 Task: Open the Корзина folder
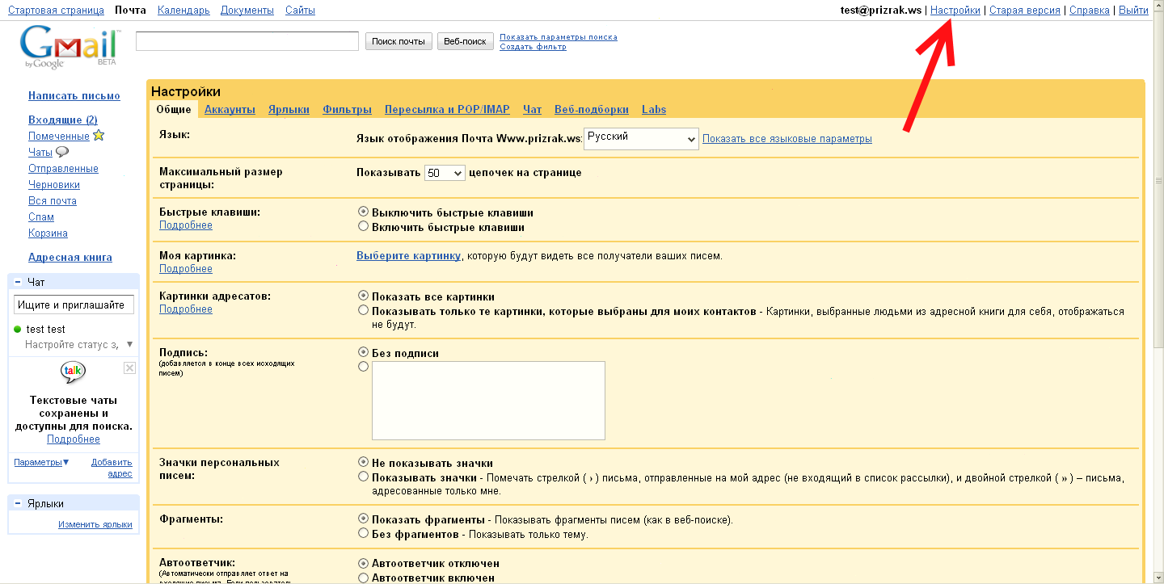pyautogui.click(x=48, y=233)
